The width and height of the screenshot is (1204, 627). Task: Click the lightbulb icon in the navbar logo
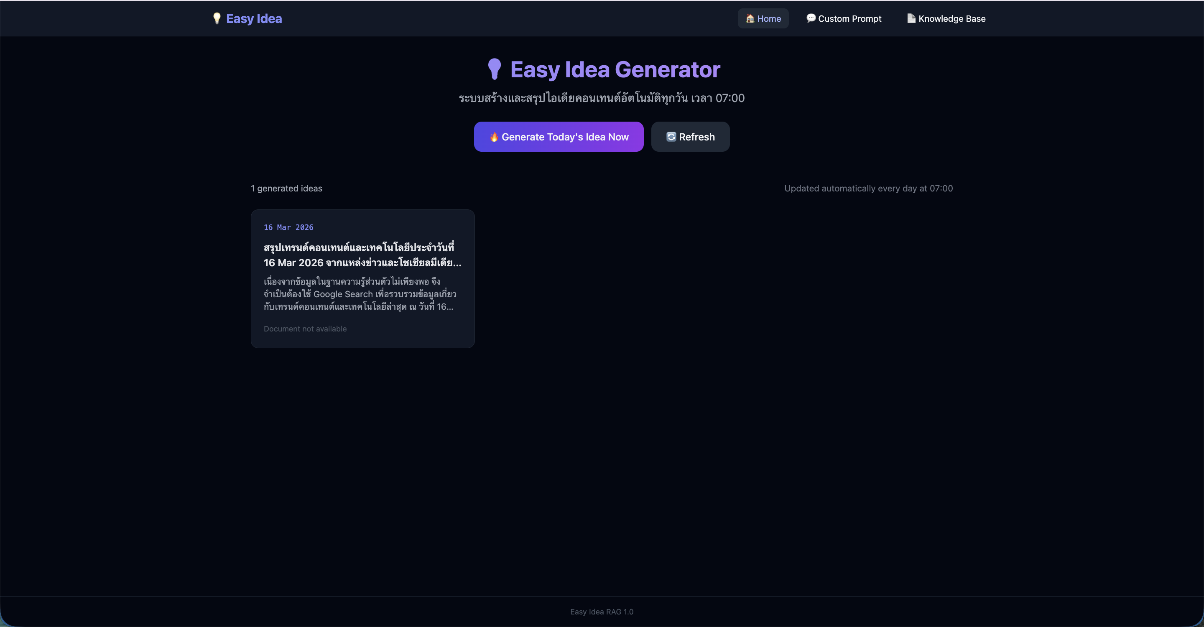click(217, 18)
